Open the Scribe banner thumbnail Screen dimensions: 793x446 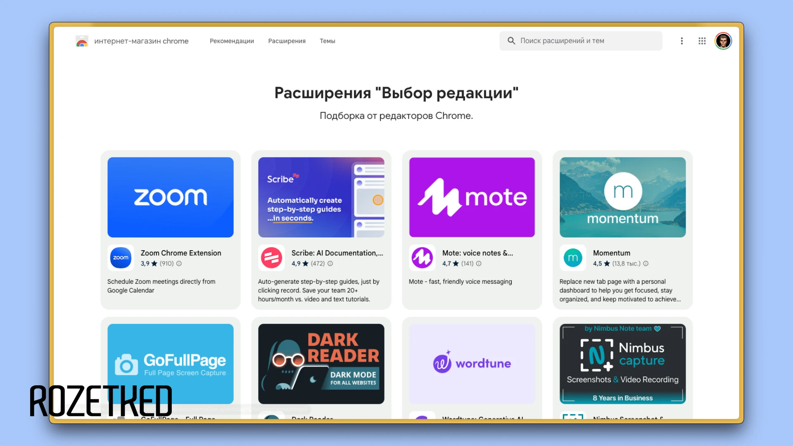coord(321,197)
